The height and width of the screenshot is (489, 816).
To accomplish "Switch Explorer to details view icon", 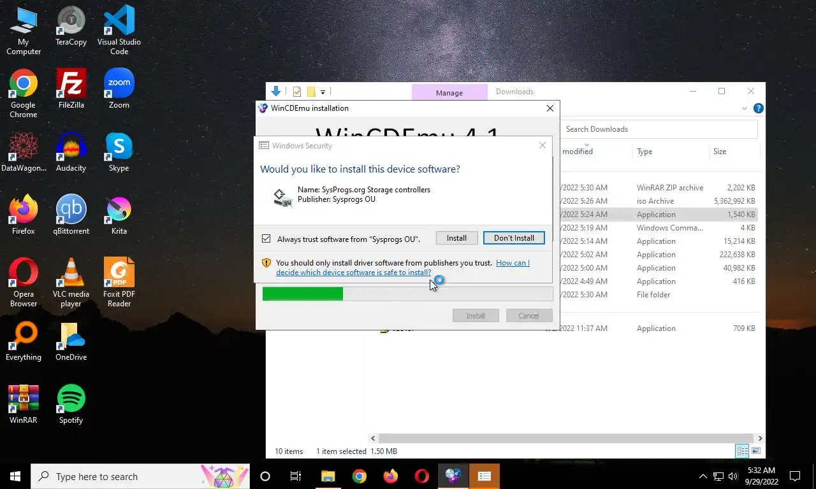I will point(742,451).
